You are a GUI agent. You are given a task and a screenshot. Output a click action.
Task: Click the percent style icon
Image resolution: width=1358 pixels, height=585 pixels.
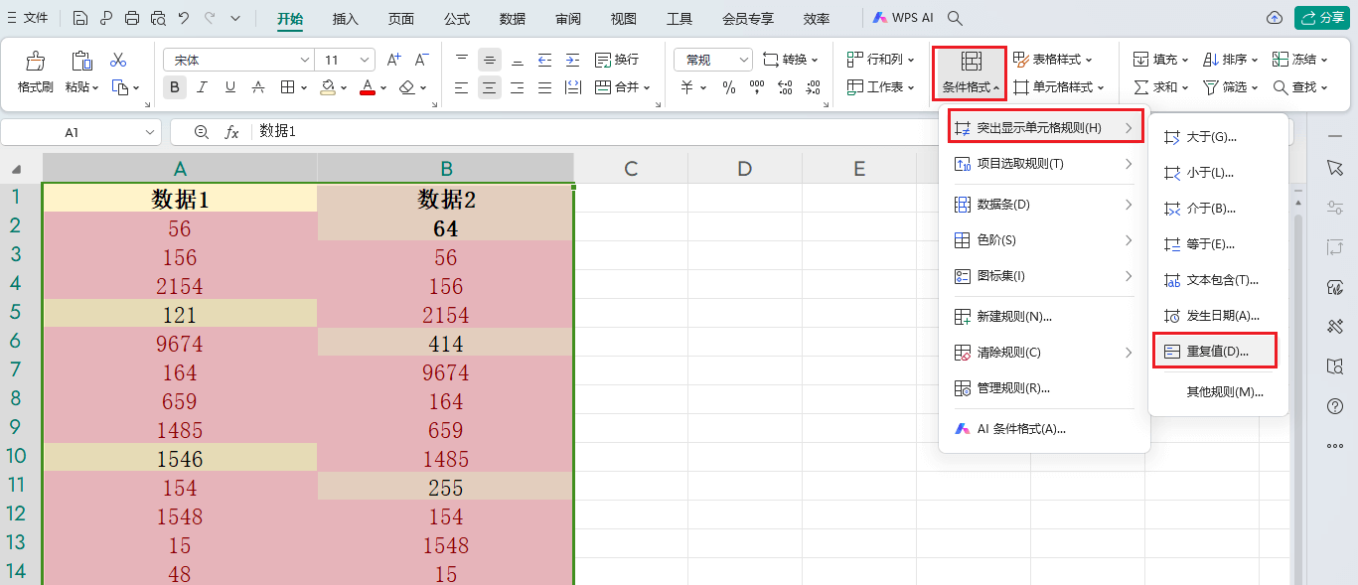click(728, 87)
